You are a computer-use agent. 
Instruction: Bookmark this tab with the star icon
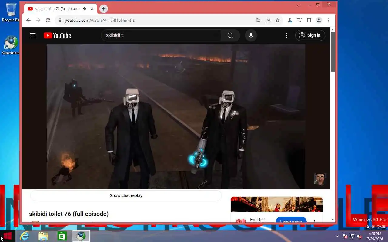tap(278, 20)
